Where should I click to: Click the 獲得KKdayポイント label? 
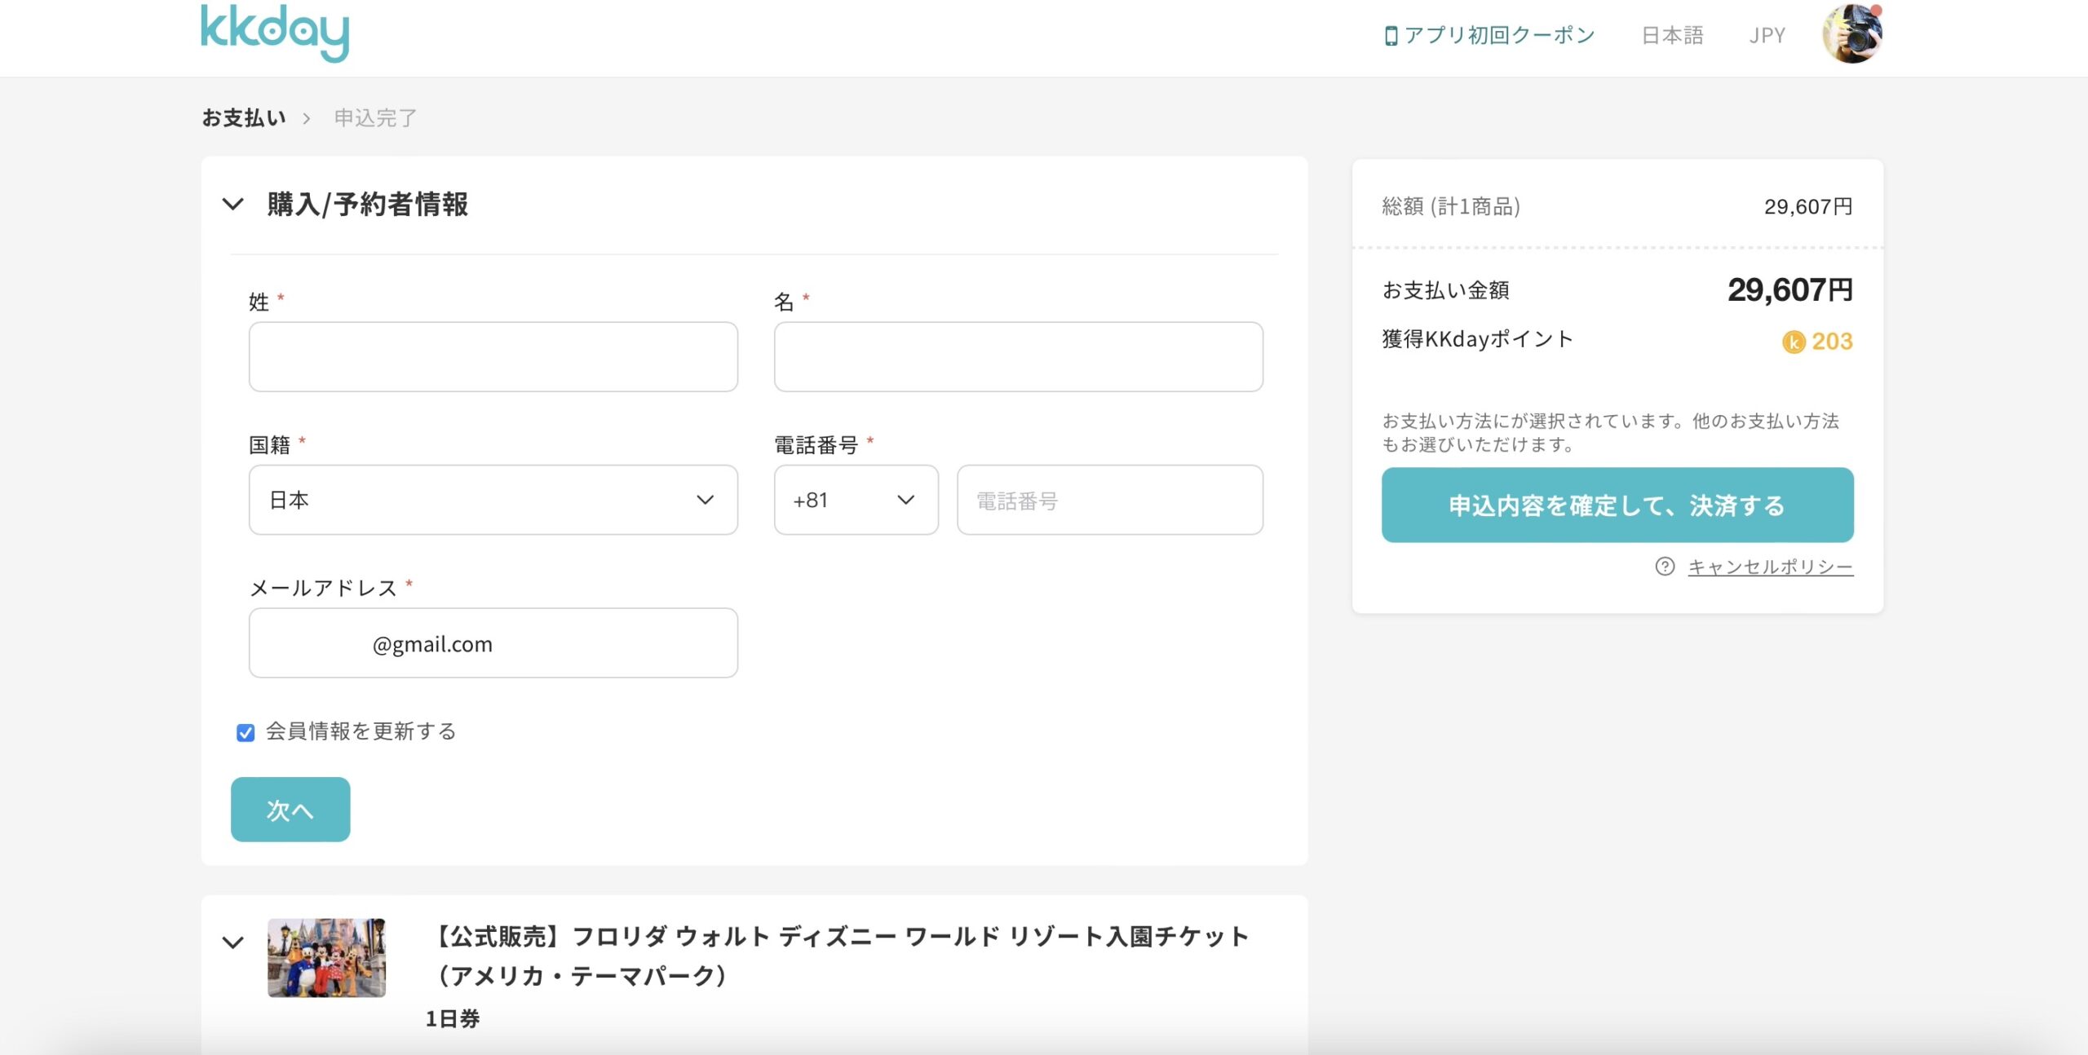pyautogui.click(x=1477, y=339)
